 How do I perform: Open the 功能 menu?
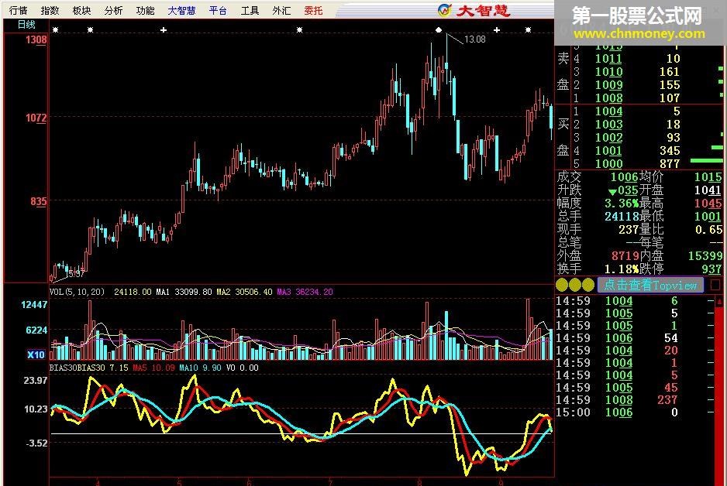145,10
